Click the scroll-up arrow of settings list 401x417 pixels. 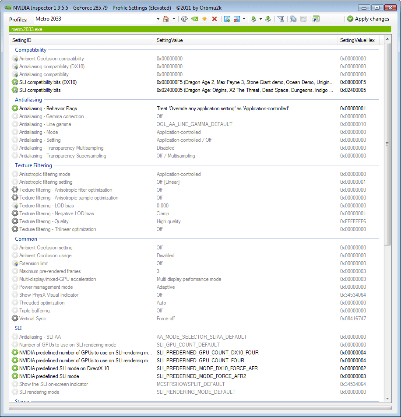(387, 39)
